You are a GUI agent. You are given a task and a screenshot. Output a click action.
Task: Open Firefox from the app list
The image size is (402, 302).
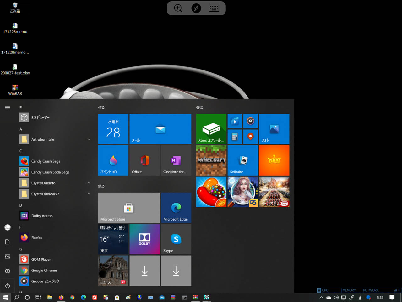click(x=37, y=238)
